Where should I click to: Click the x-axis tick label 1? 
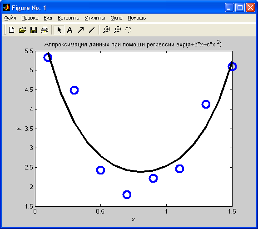166,211
